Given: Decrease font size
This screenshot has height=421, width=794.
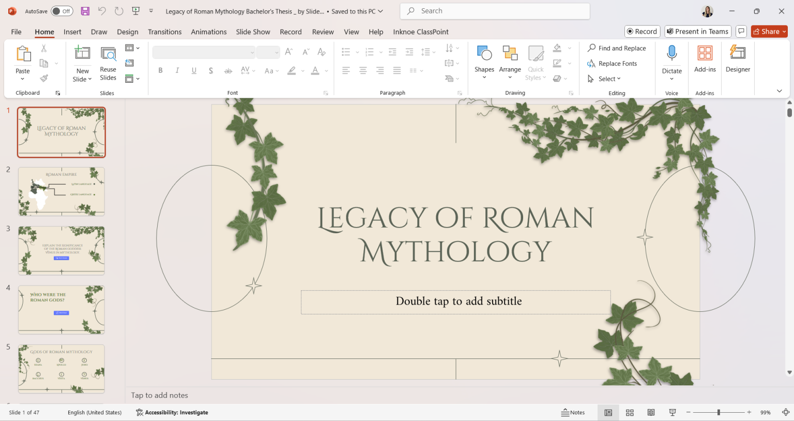Looking at the screenshot, I should pyautogui.click(x=306, y=52).
